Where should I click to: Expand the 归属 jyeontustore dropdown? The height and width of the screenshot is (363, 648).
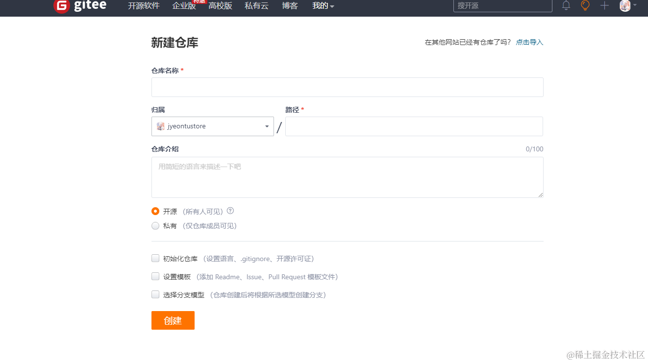[213, 126]
